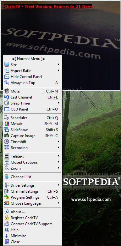Click the SlideShow stacked frames icon
This screenshot has height=246, width=121.
click(7, 130)
